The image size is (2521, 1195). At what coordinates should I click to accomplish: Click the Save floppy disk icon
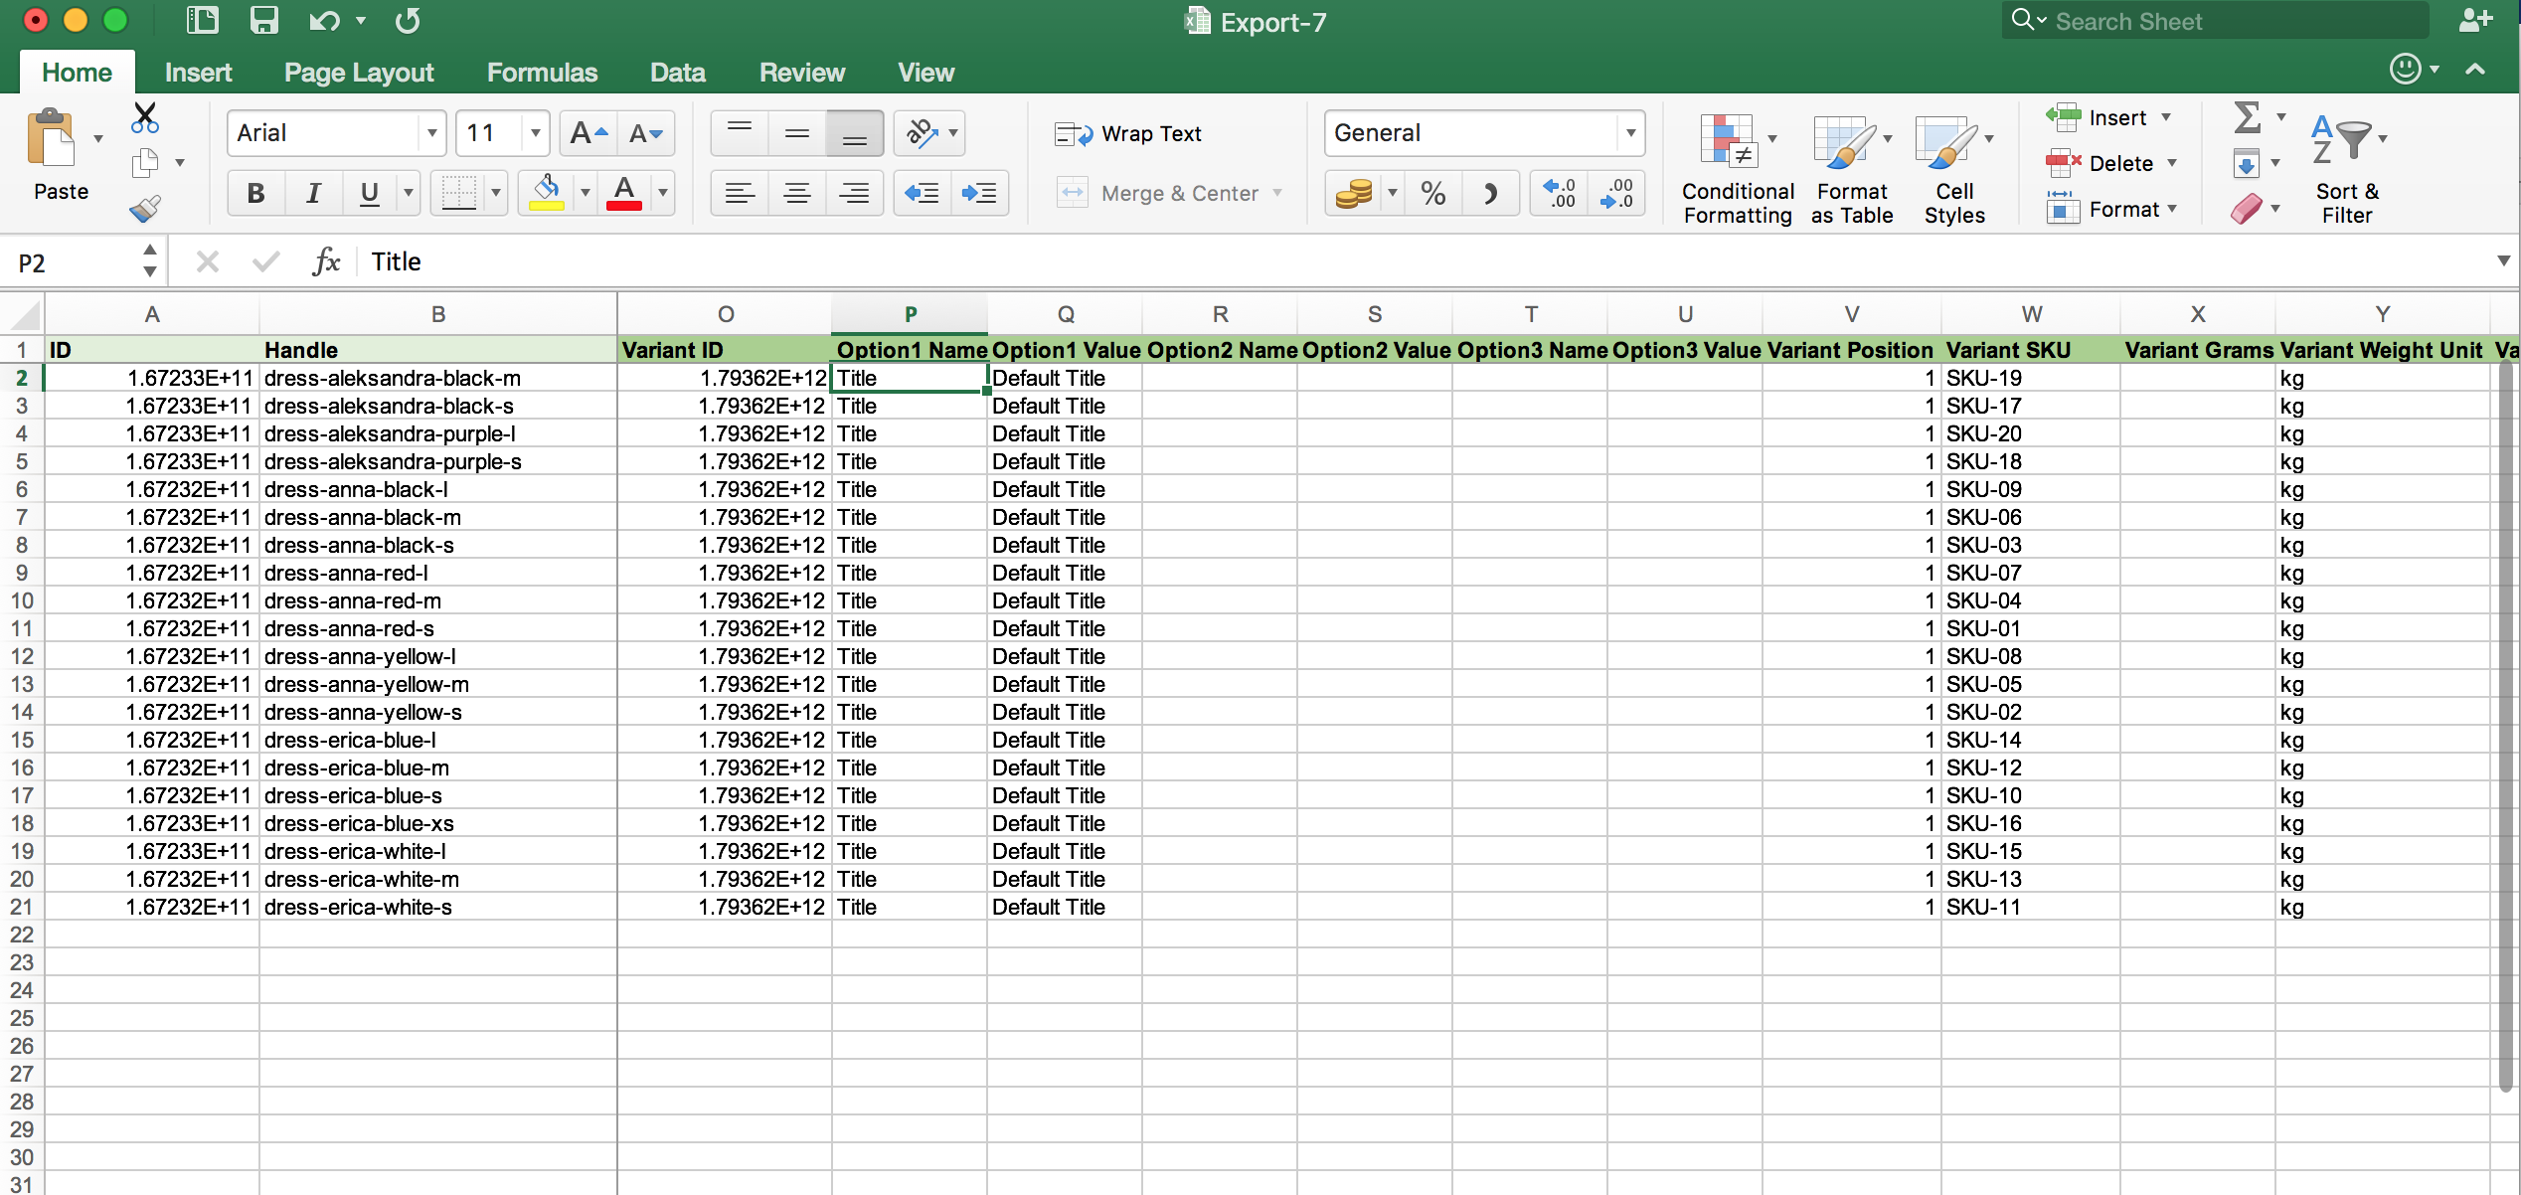point(263,21)
